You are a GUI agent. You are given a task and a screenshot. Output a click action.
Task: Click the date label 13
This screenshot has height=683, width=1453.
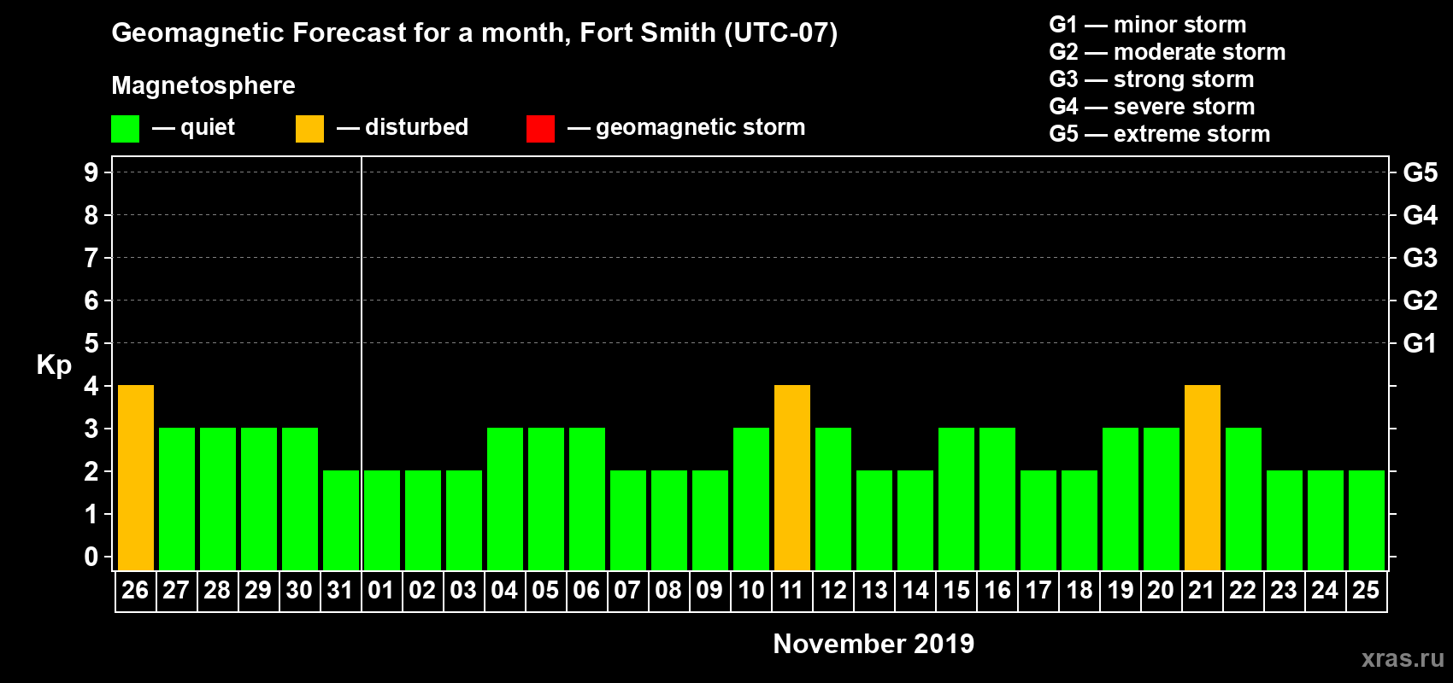pyautogui.click(x=874, y=590)
